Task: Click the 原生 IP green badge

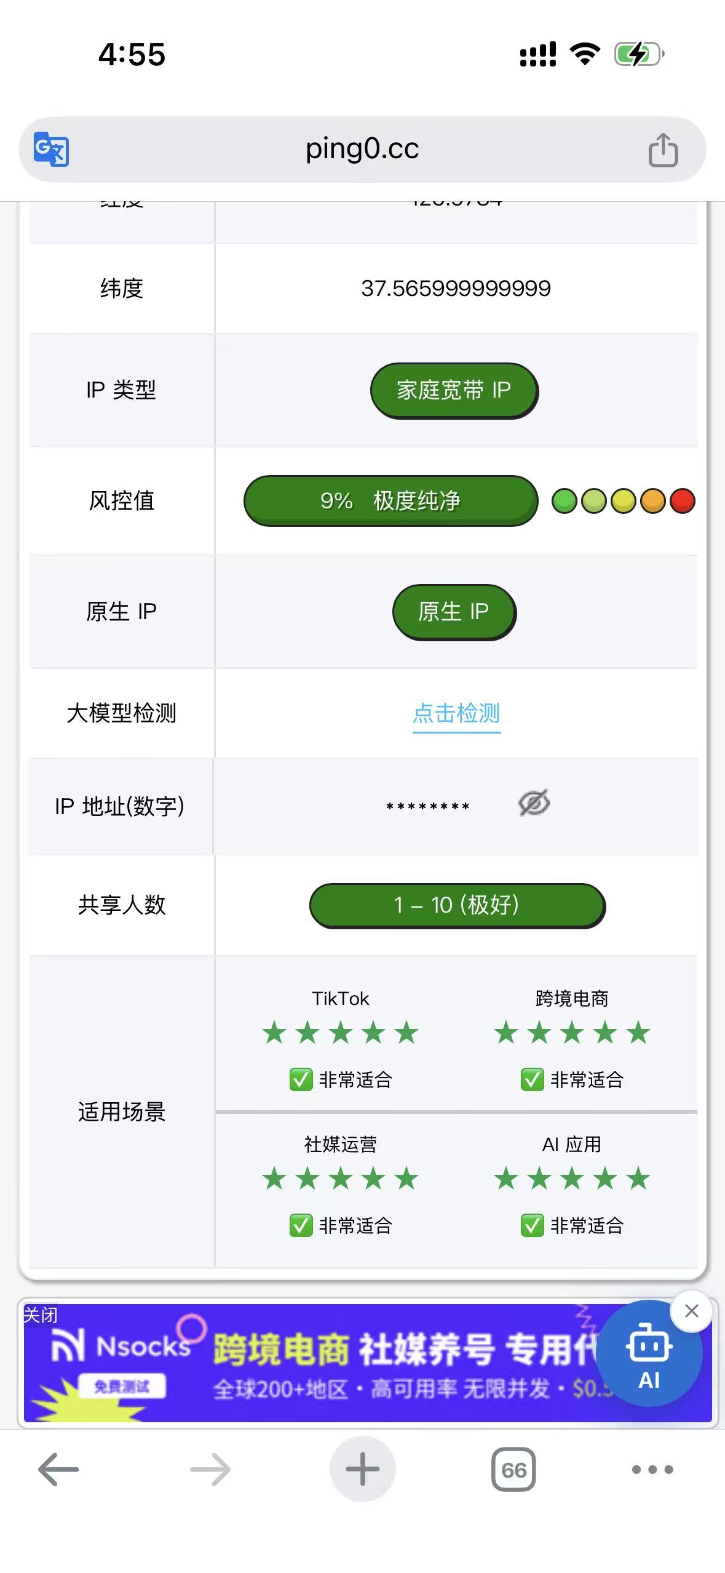Action: tap(454, 612)
